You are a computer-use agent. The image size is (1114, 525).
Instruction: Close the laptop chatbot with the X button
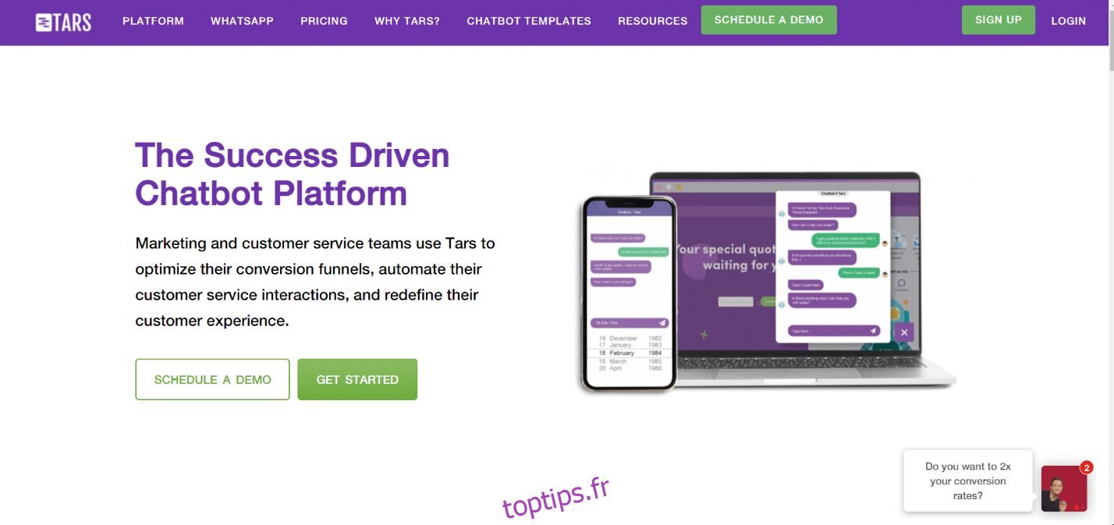[x=903, y=332]
